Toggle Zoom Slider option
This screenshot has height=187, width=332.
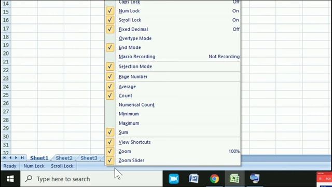pos(173,161)
